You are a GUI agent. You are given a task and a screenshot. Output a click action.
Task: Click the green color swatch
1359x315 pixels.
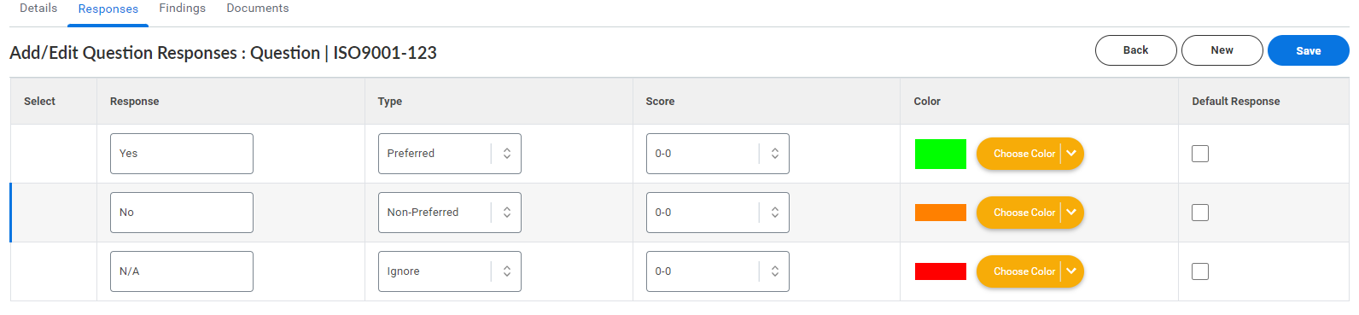point(940,154)
